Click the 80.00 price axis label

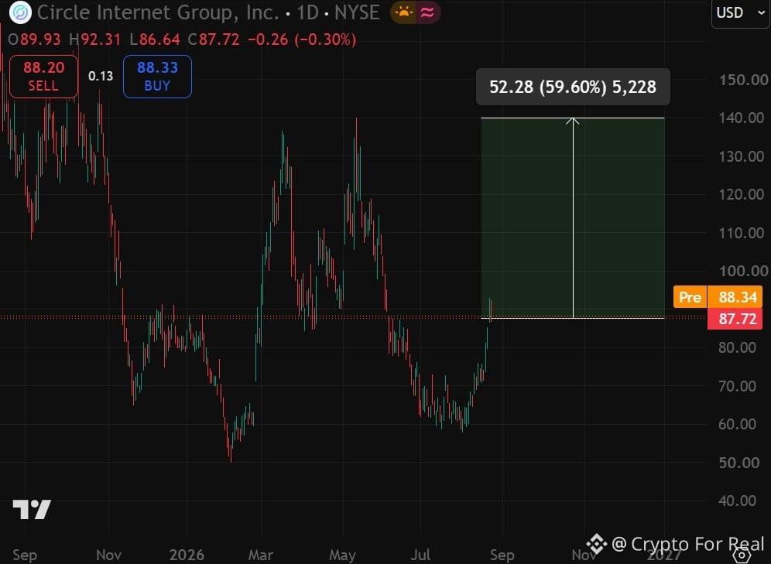coord(737,348)
